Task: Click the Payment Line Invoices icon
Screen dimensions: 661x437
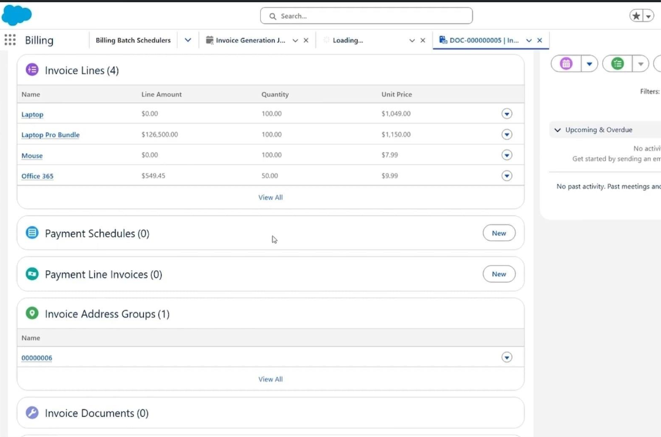Action: pos(32,274)
